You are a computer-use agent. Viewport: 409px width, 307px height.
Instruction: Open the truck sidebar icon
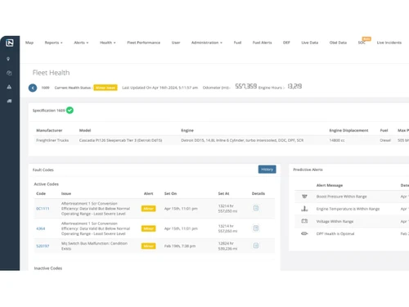(x=9, y=101)
